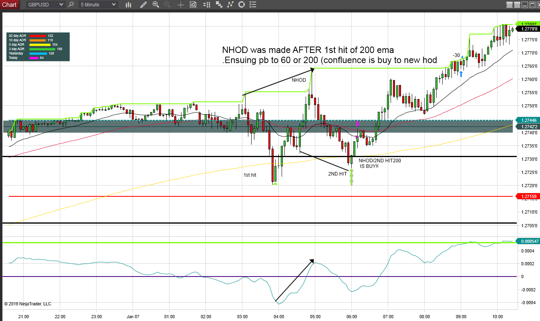Click the '20 day ADR' legend label
The height and width of the screenshot is (321, 540).
point(17,36)
